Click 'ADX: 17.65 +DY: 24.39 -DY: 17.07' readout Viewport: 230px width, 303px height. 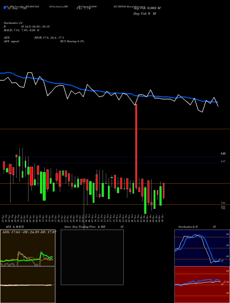(29, 232)
